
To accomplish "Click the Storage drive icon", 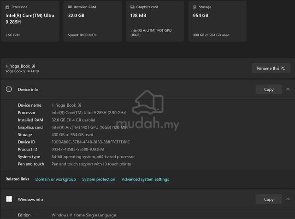I will pos(195,7).
